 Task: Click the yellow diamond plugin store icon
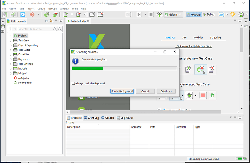(233, 14)
